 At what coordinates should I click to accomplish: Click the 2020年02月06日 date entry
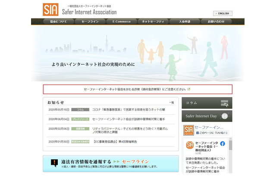(59, 129)
